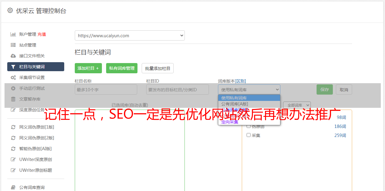Open UWriter原创标题 in the sidebar
The height and width of the screenshot is (191, 385).
pos(36,170)
